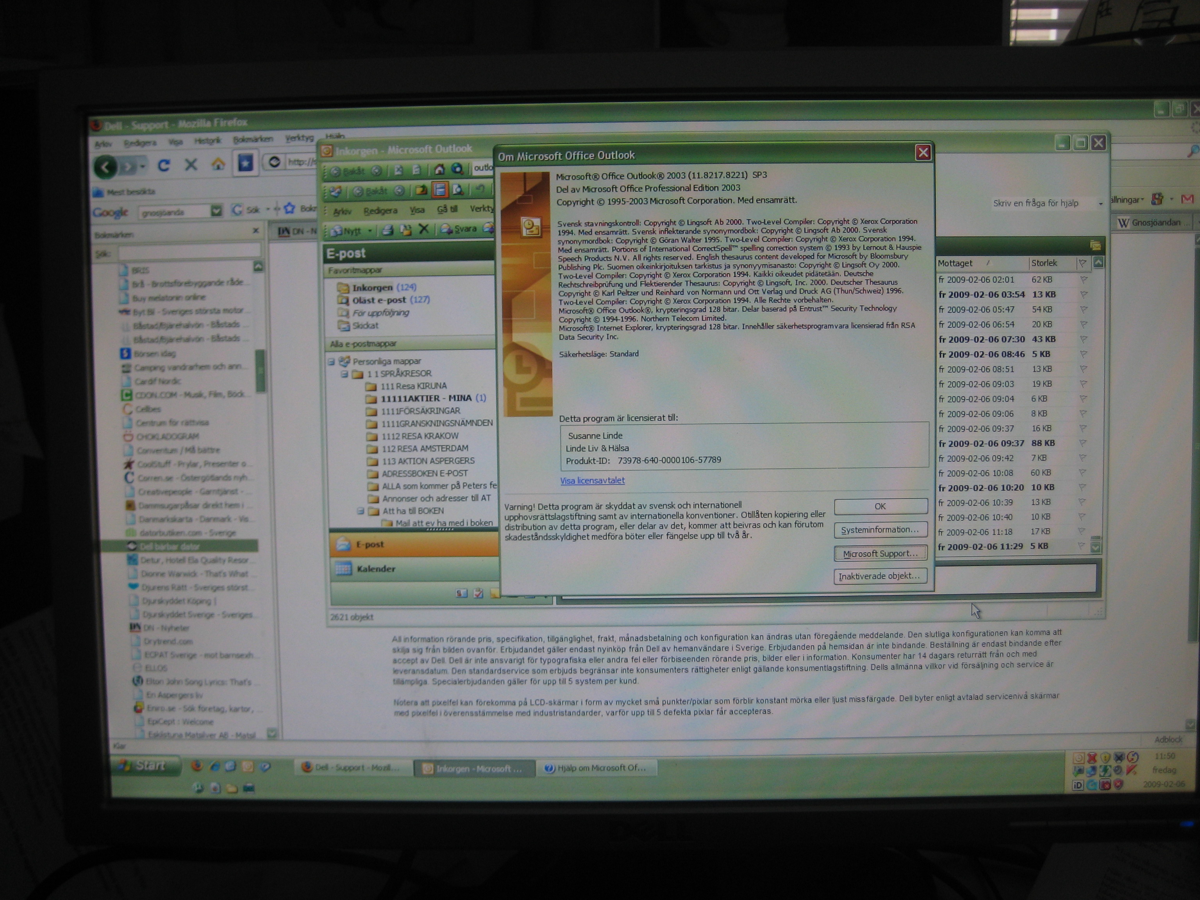Toggle flag on 2009-02-06 07:30 message
This screenshot has width=1200, height=900.
1083,339
